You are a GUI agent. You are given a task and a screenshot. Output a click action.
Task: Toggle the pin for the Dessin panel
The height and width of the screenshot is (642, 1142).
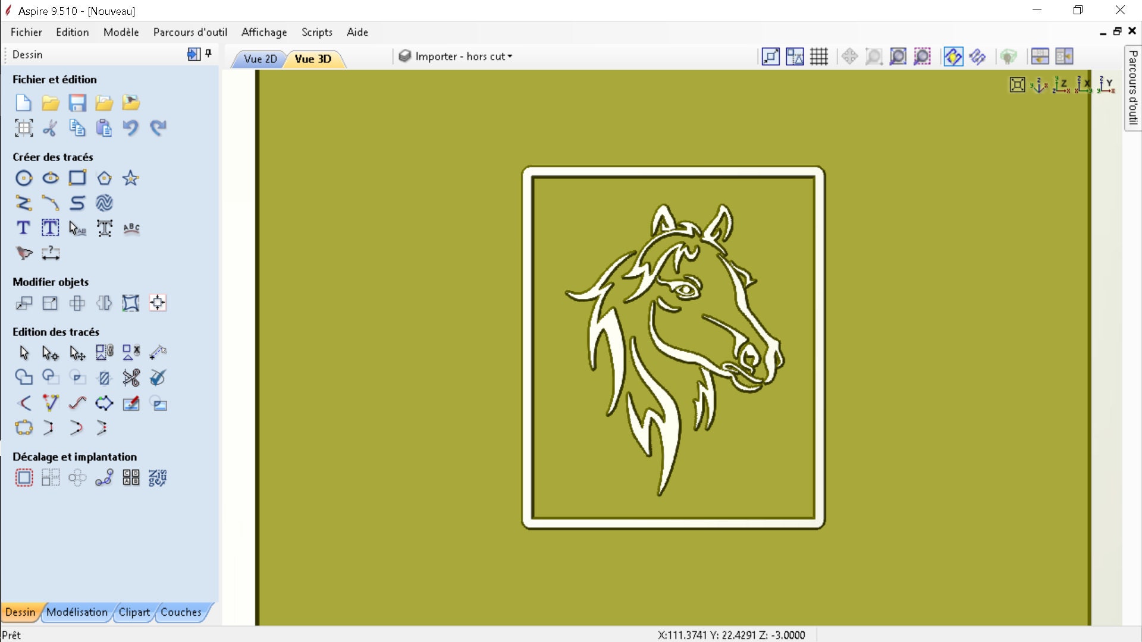tap(208, 53)
